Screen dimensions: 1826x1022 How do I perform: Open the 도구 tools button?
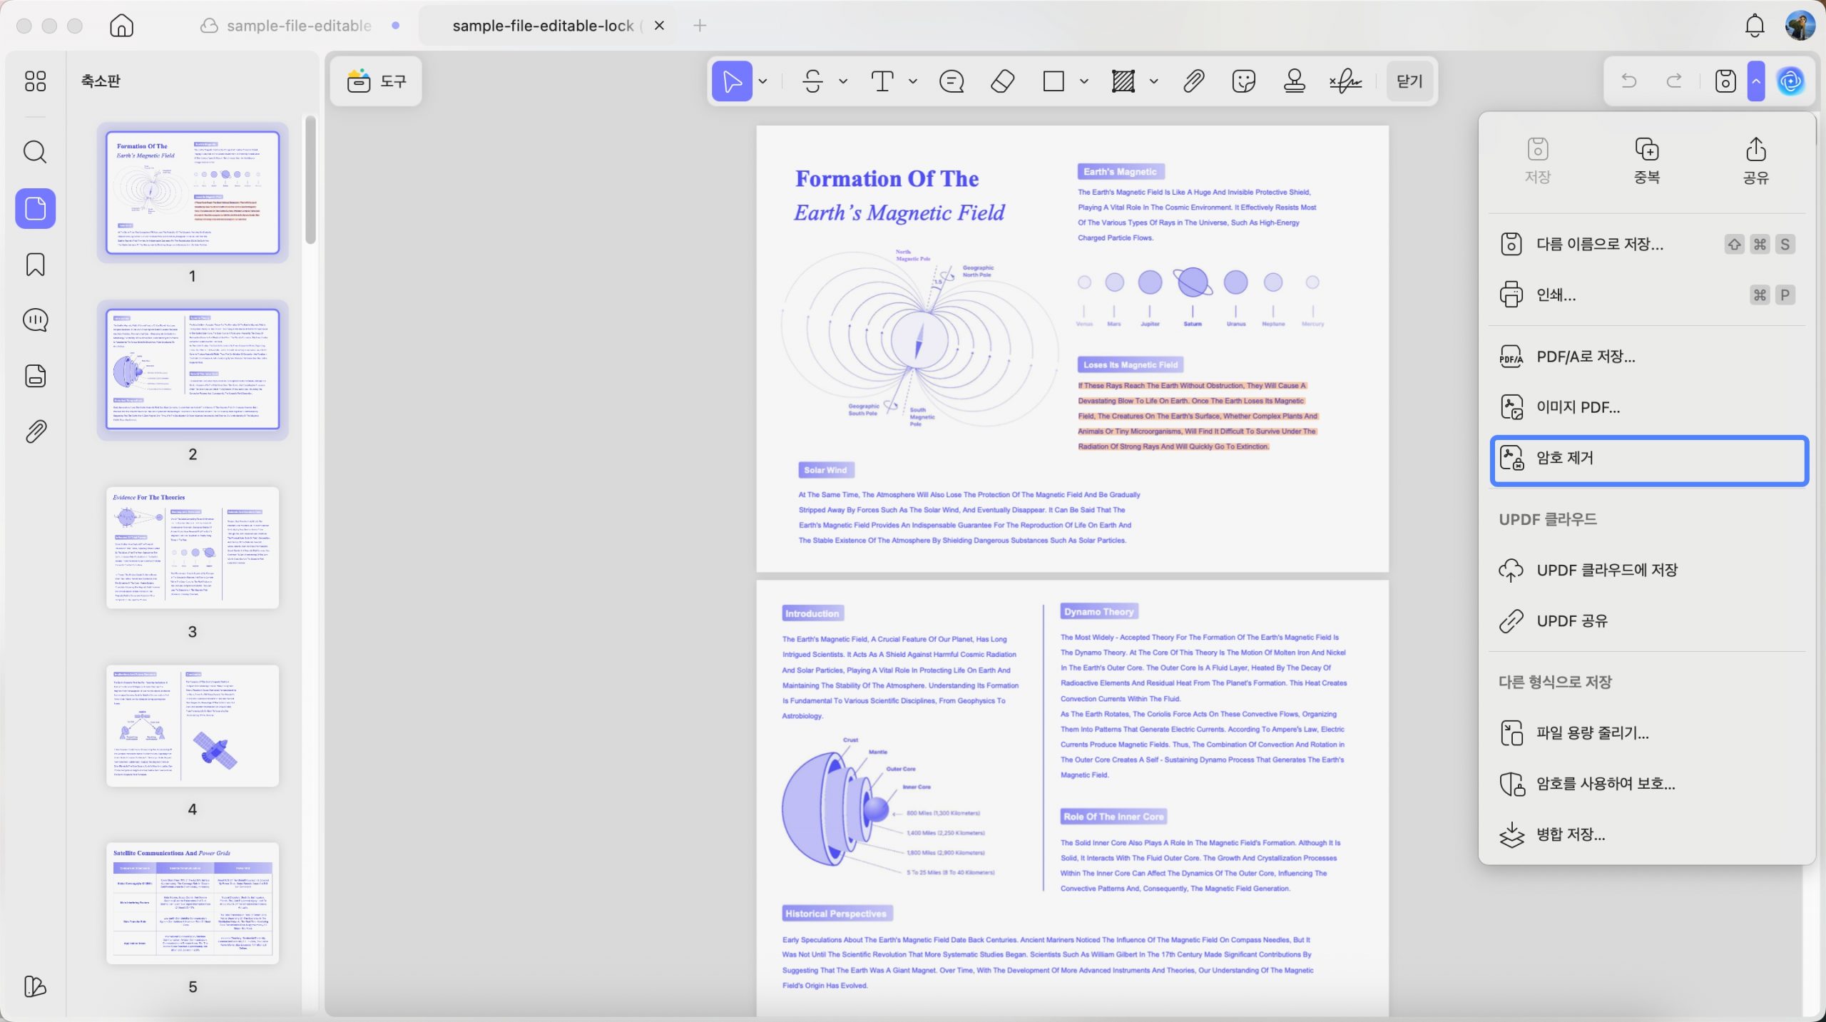tap(376, 81)
